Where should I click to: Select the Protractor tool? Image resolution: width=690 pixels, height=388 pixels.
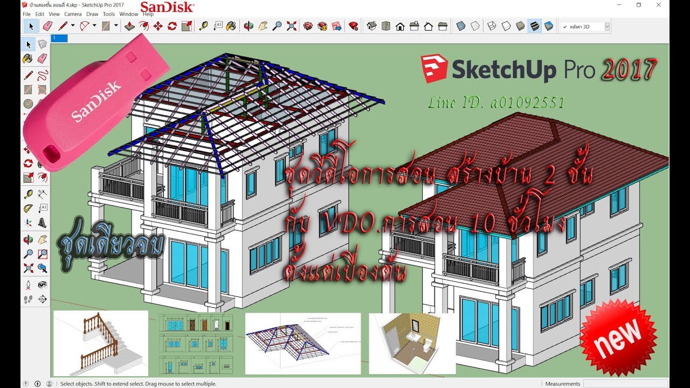click(x=28, y=208)
